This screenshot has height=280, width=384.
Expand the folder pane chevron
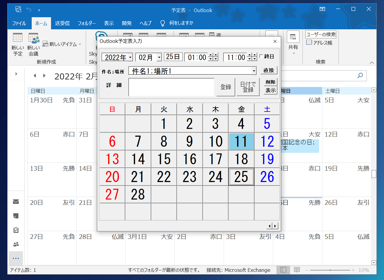pyautogui.click(x=16, y=74)
